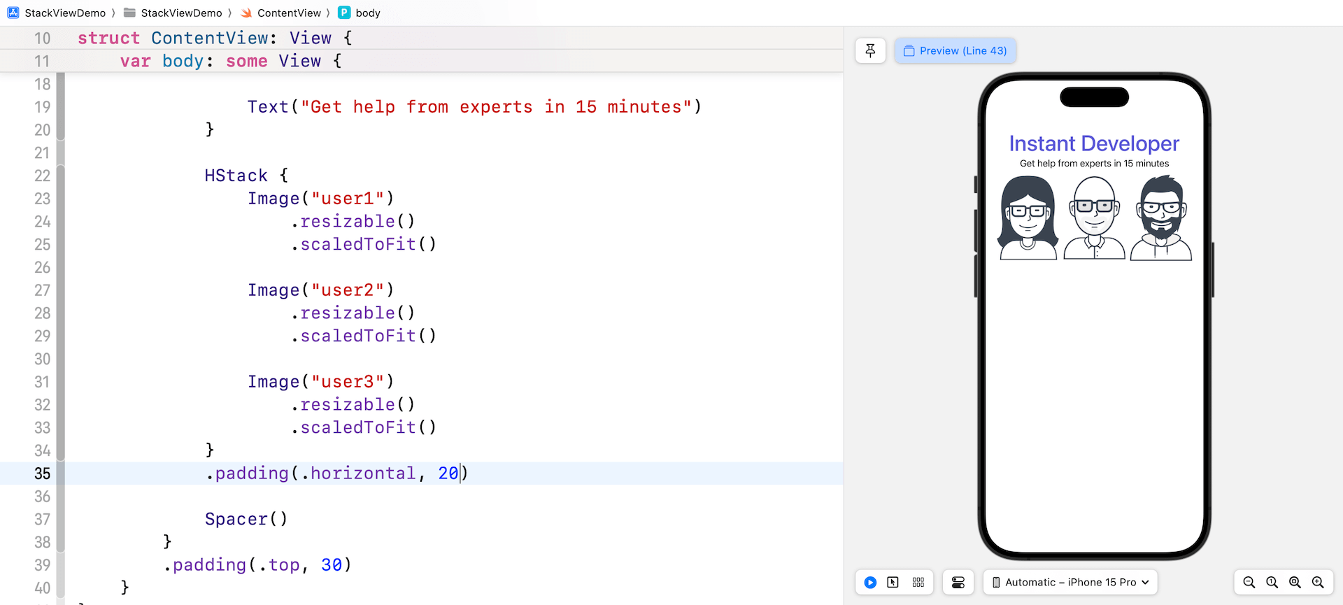
Task: Open the Automatic – iPhone 15 Pro device menu
Action: (1070, 582)
